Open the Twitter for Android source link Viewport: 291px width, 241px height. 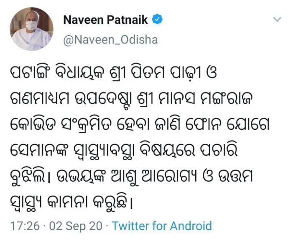click(162, 226)
